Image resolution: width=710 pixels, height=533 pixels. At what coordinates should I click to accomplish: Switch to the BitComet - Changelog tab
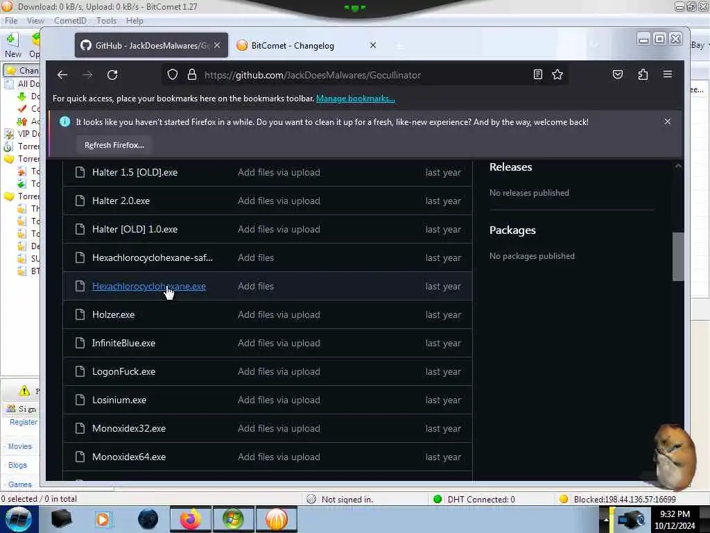pyautogui.click(x=306, y=45)
